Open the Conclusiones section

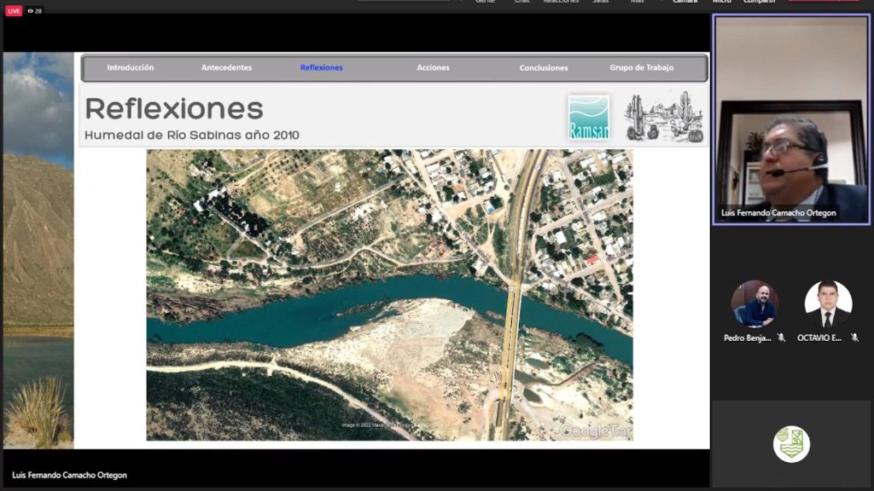tap(544, 67)
